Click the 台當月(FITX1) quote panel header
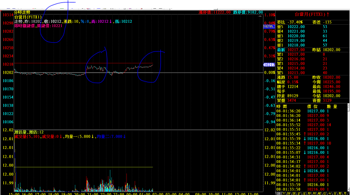The width and height of the screenshot is (350, 195). (312, 15)
